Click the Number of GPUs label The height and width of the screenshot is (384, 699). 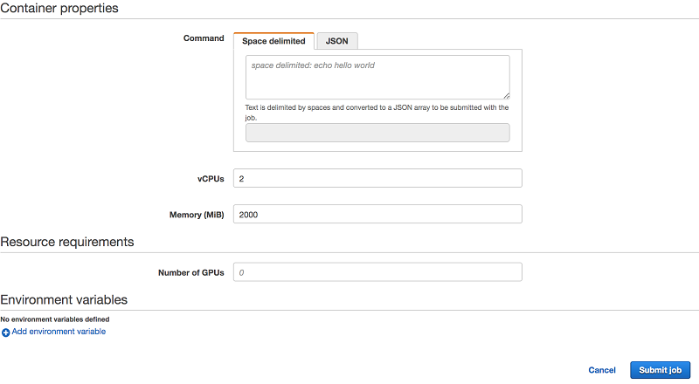(191, 272)
